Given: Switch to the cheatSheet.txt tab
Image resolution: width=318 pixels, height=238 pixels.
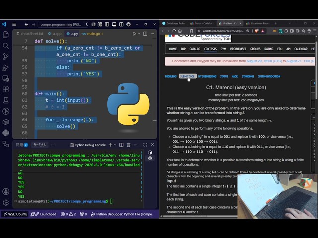Looking at the screenshot, I should 30,34.
